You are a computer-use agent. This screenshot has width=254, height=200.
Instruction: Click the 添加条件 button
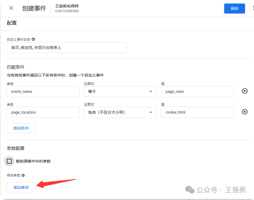(21, 128)
